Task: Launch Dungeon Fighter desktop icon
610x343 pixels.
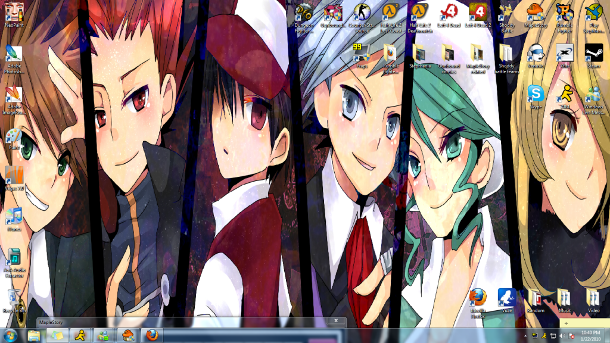Action: (x=304, y=18)
